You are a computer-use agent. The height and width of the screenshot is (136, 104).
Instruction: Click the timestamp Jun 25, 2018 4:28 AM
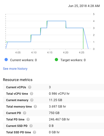pyautogui.click(x=84, y=6)
